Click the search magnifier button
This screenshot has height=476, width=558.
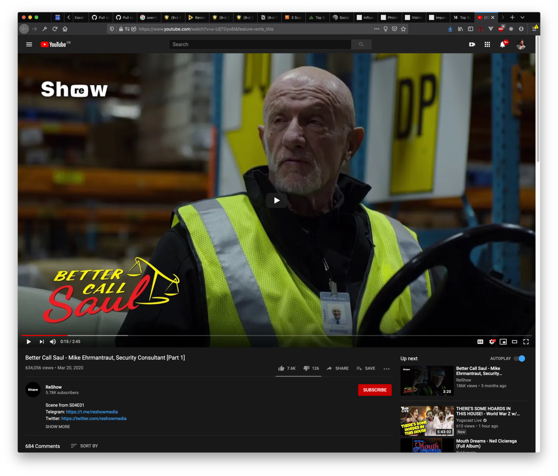tap(361, 44)
